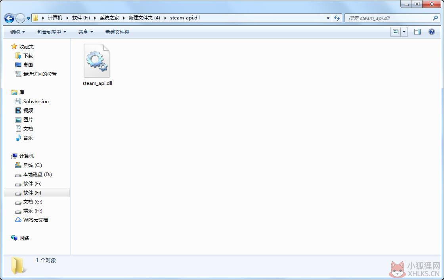Click the change view icon button
The width and height of the screenshot is (444, 280).
(396, 32)
